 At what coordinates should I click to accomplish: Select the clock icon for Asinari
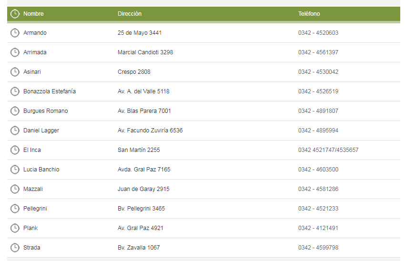(x=15, y=72)
